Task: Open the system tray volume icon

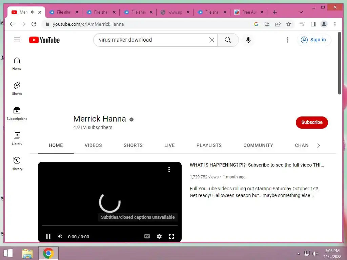Action: point(315,254)
